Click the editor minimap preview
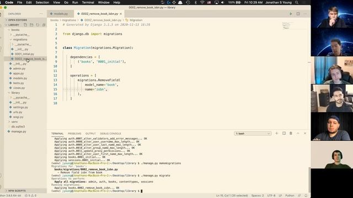The height and width of the screenshot is (198, 353). [287, 25]
